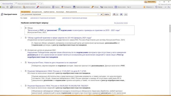Select the Законодательство filter tab

coord(37,12)
